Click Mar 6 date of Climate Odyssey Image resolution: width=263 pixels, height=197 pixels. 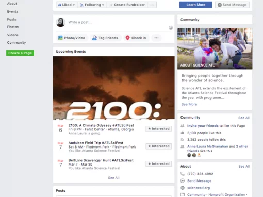pos(60,128)
